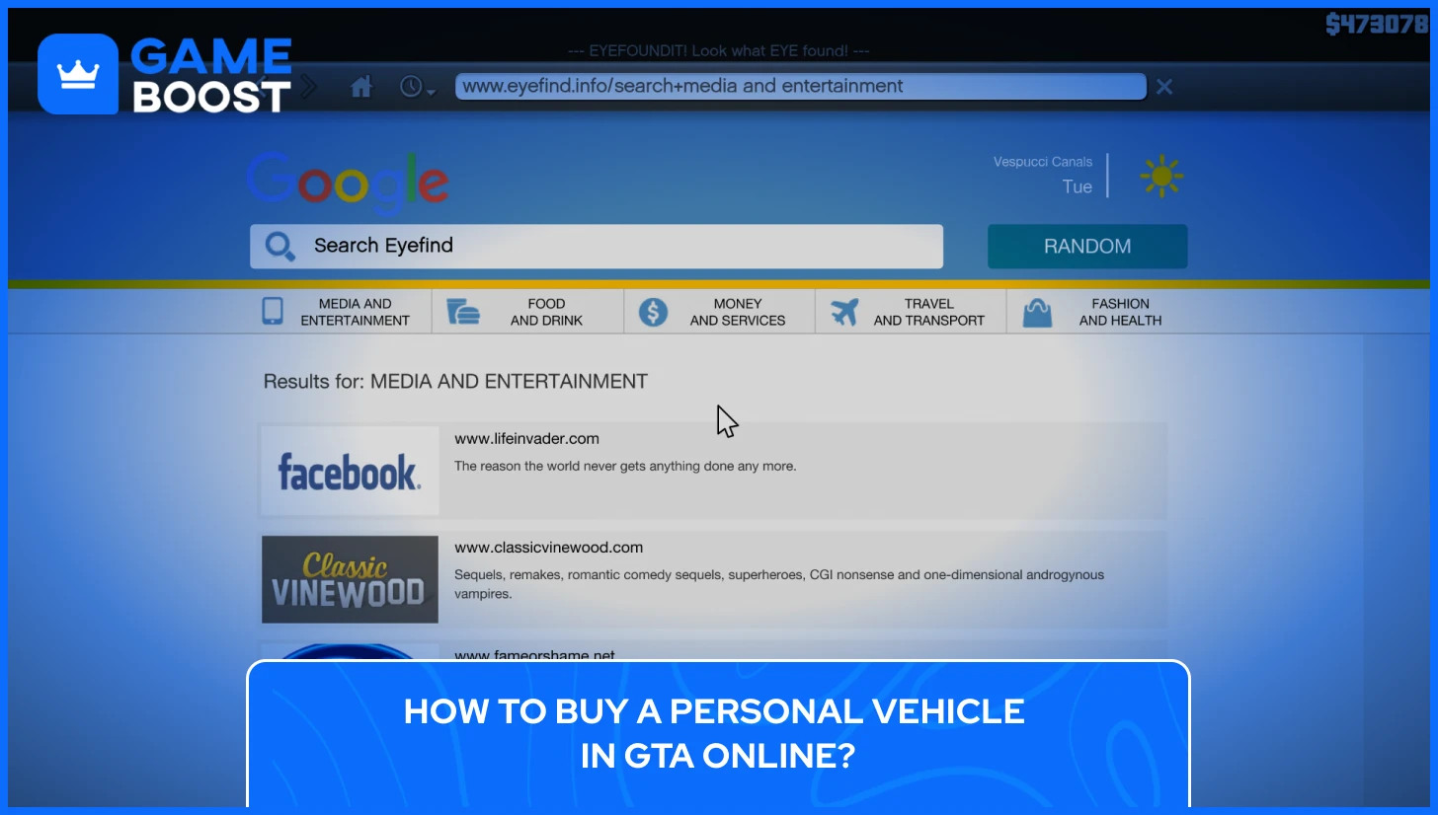Viewport: 1438px width, 815px height.
Task: Click the Food and Drink category icon
Action: 464,311
